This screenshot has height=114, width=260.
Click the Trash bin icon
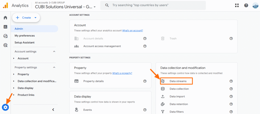[x=163, y=38]
